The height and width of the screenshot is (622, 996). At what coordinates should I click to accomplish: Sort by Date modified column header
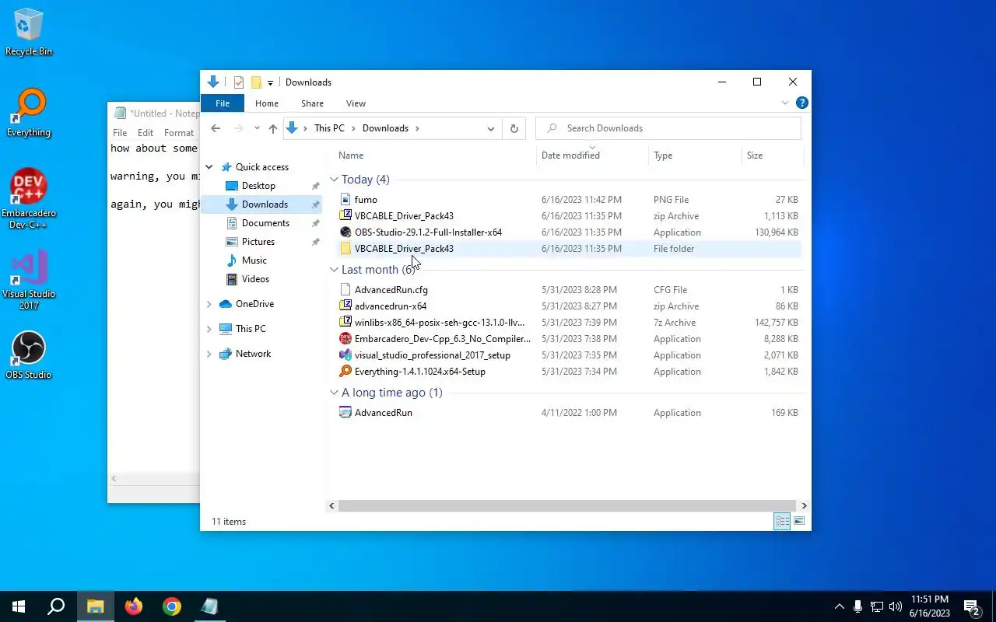593,155
